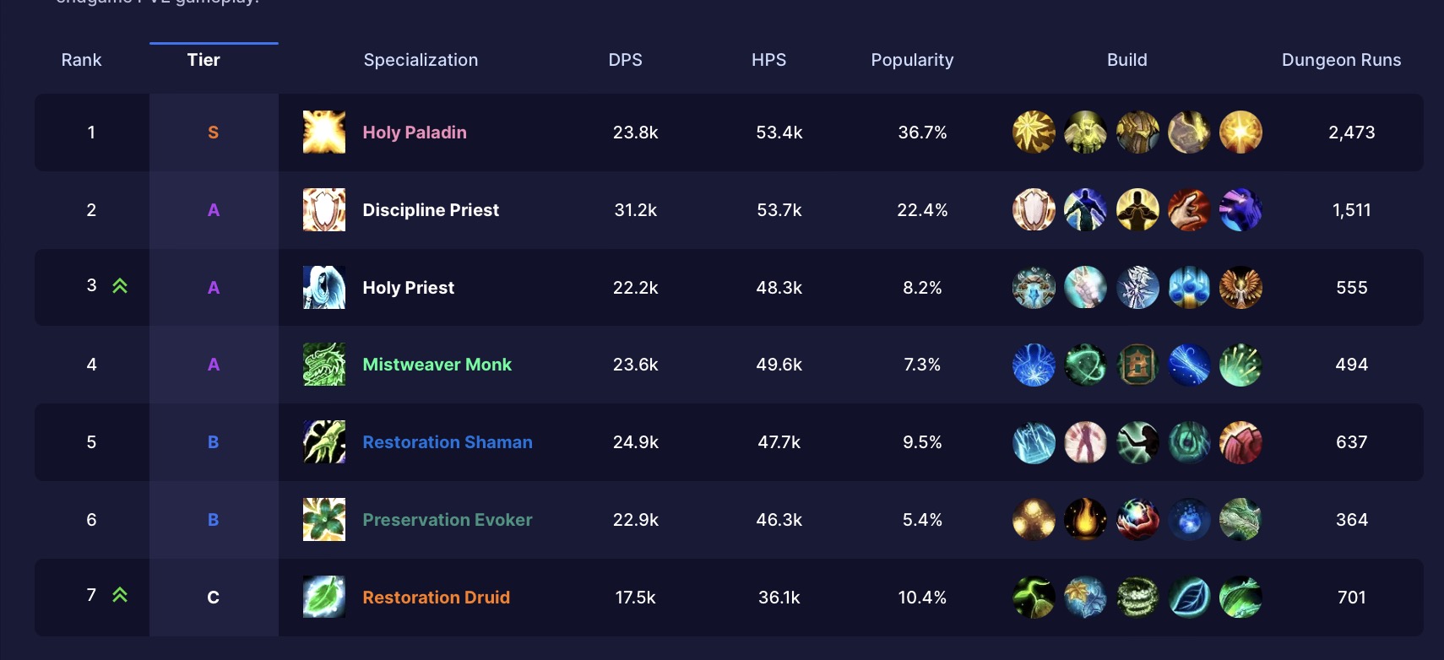Sort by Dungeon Runs column header

tap(1341, 60)
